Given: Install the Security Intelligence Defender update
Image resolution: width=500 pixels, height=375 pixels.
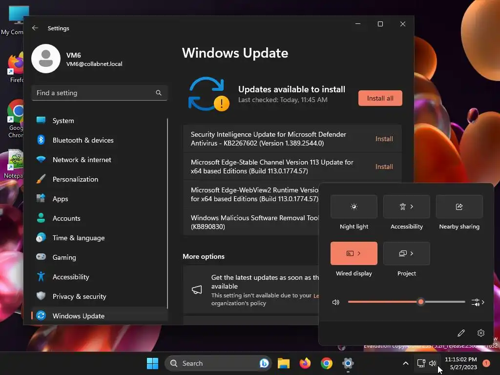Looking at the screenshot, I should (384, 139).
